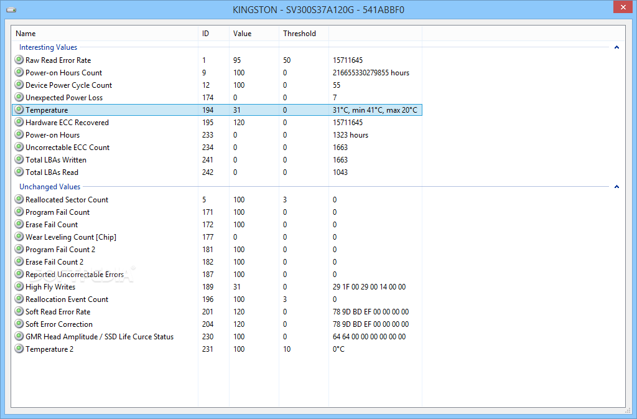Image resolution: width=637 pixels, height=419 pixels.
Task: Sort by the Name column header
Action: tap(105, 34)
